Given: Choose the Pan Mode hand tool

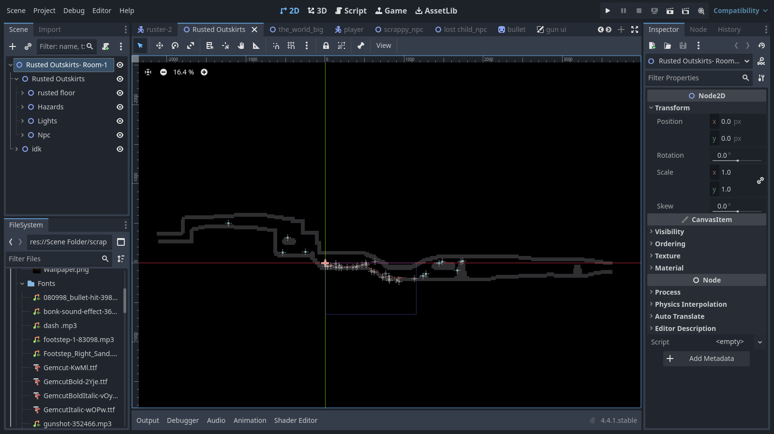Looking at the screenshot, I should tap(241, 45).
